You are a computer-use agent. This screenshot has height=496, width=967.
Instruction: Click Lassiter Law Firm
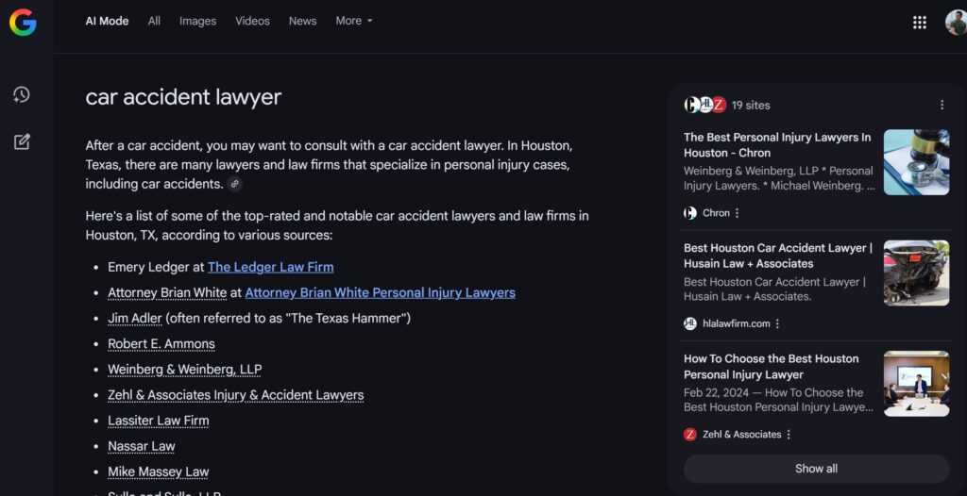(x=159, y=421)
